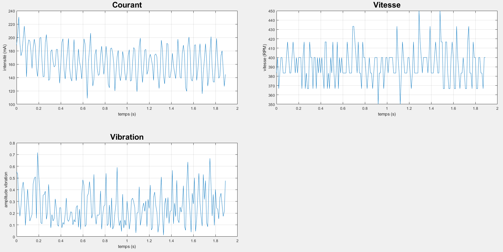Click the Vitesse plot title
The width and height of the screenshot is (503, 252).
click(x=387, y=5)
